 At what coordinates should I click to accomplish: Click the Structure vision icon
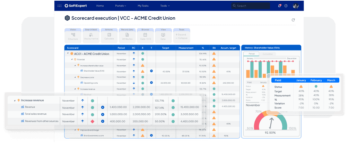[x=73, y=35]
